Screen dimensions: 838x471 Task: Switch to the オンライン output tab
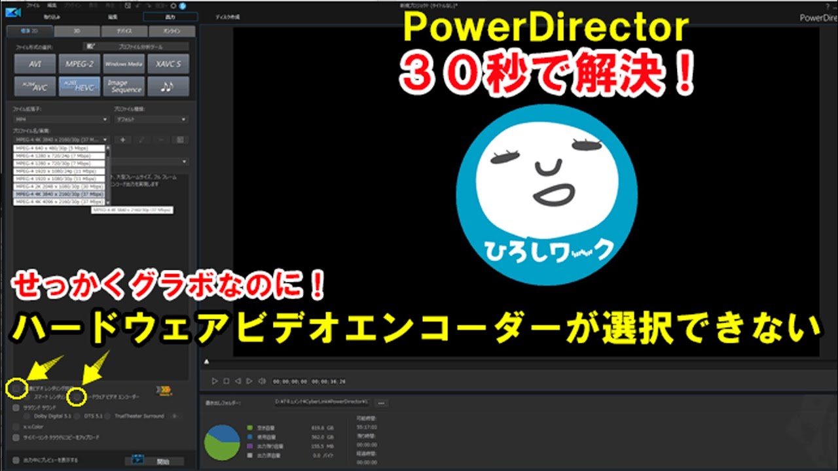[x=172, y=31]
